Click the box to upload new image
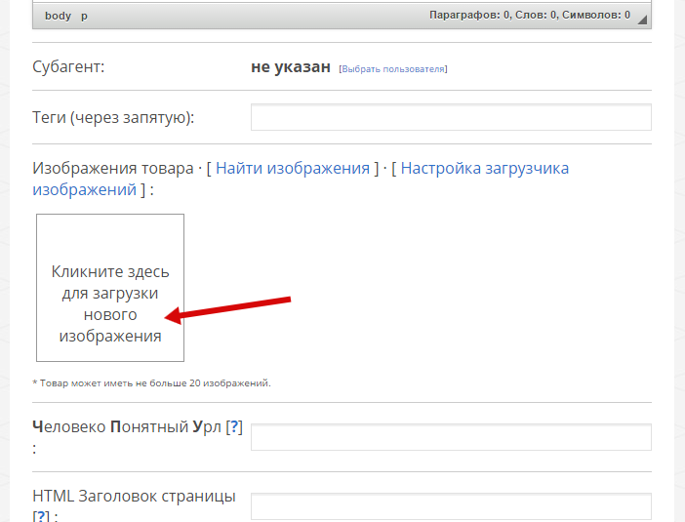The width and height of the screenshot is (685, 522). 110,288
